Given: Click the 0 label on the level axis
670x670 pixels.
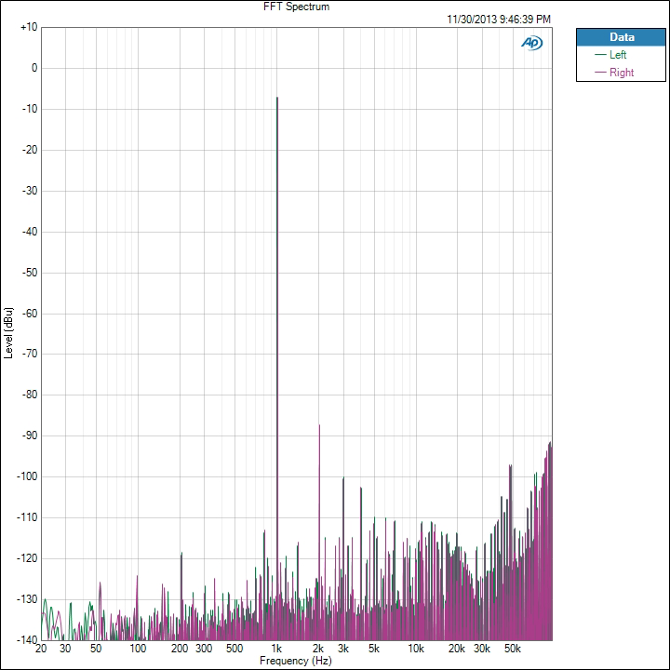Looking at the screenshot, I should tap(33, 68).
